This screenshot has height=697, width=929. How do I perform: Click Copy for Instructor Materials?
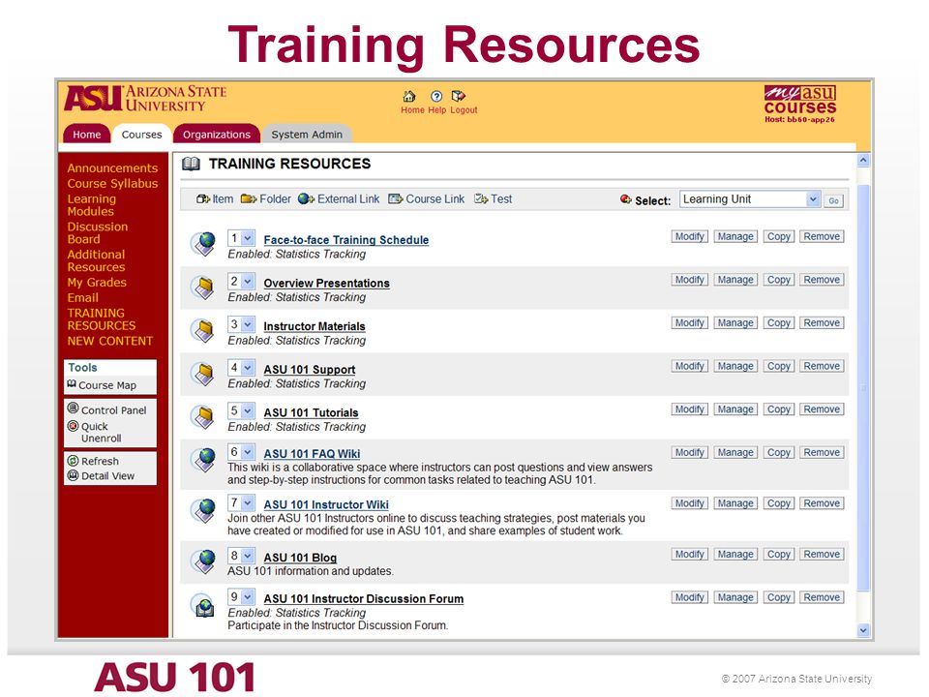click(778, 323)
